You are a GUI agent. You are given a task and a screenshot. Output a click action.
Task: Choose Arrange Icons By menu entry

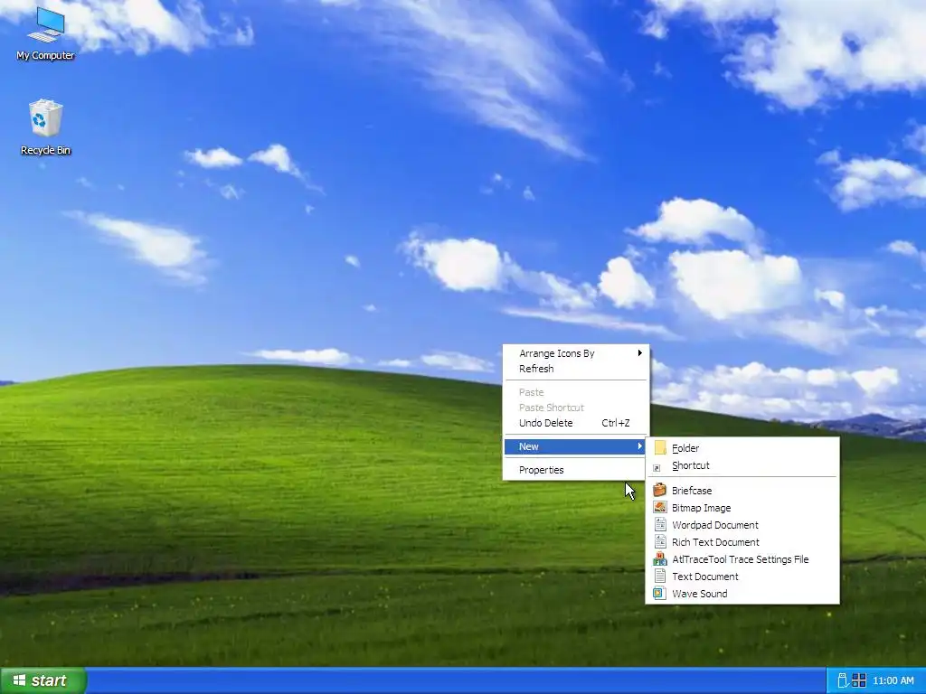coord(576,353)
